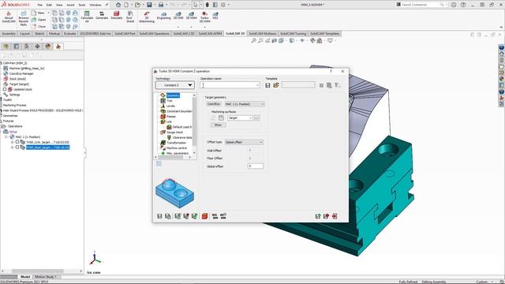Toggle checkbox of highlighted THSM operation
Viewport: 505px width, 284px height.
coord(17,148)
